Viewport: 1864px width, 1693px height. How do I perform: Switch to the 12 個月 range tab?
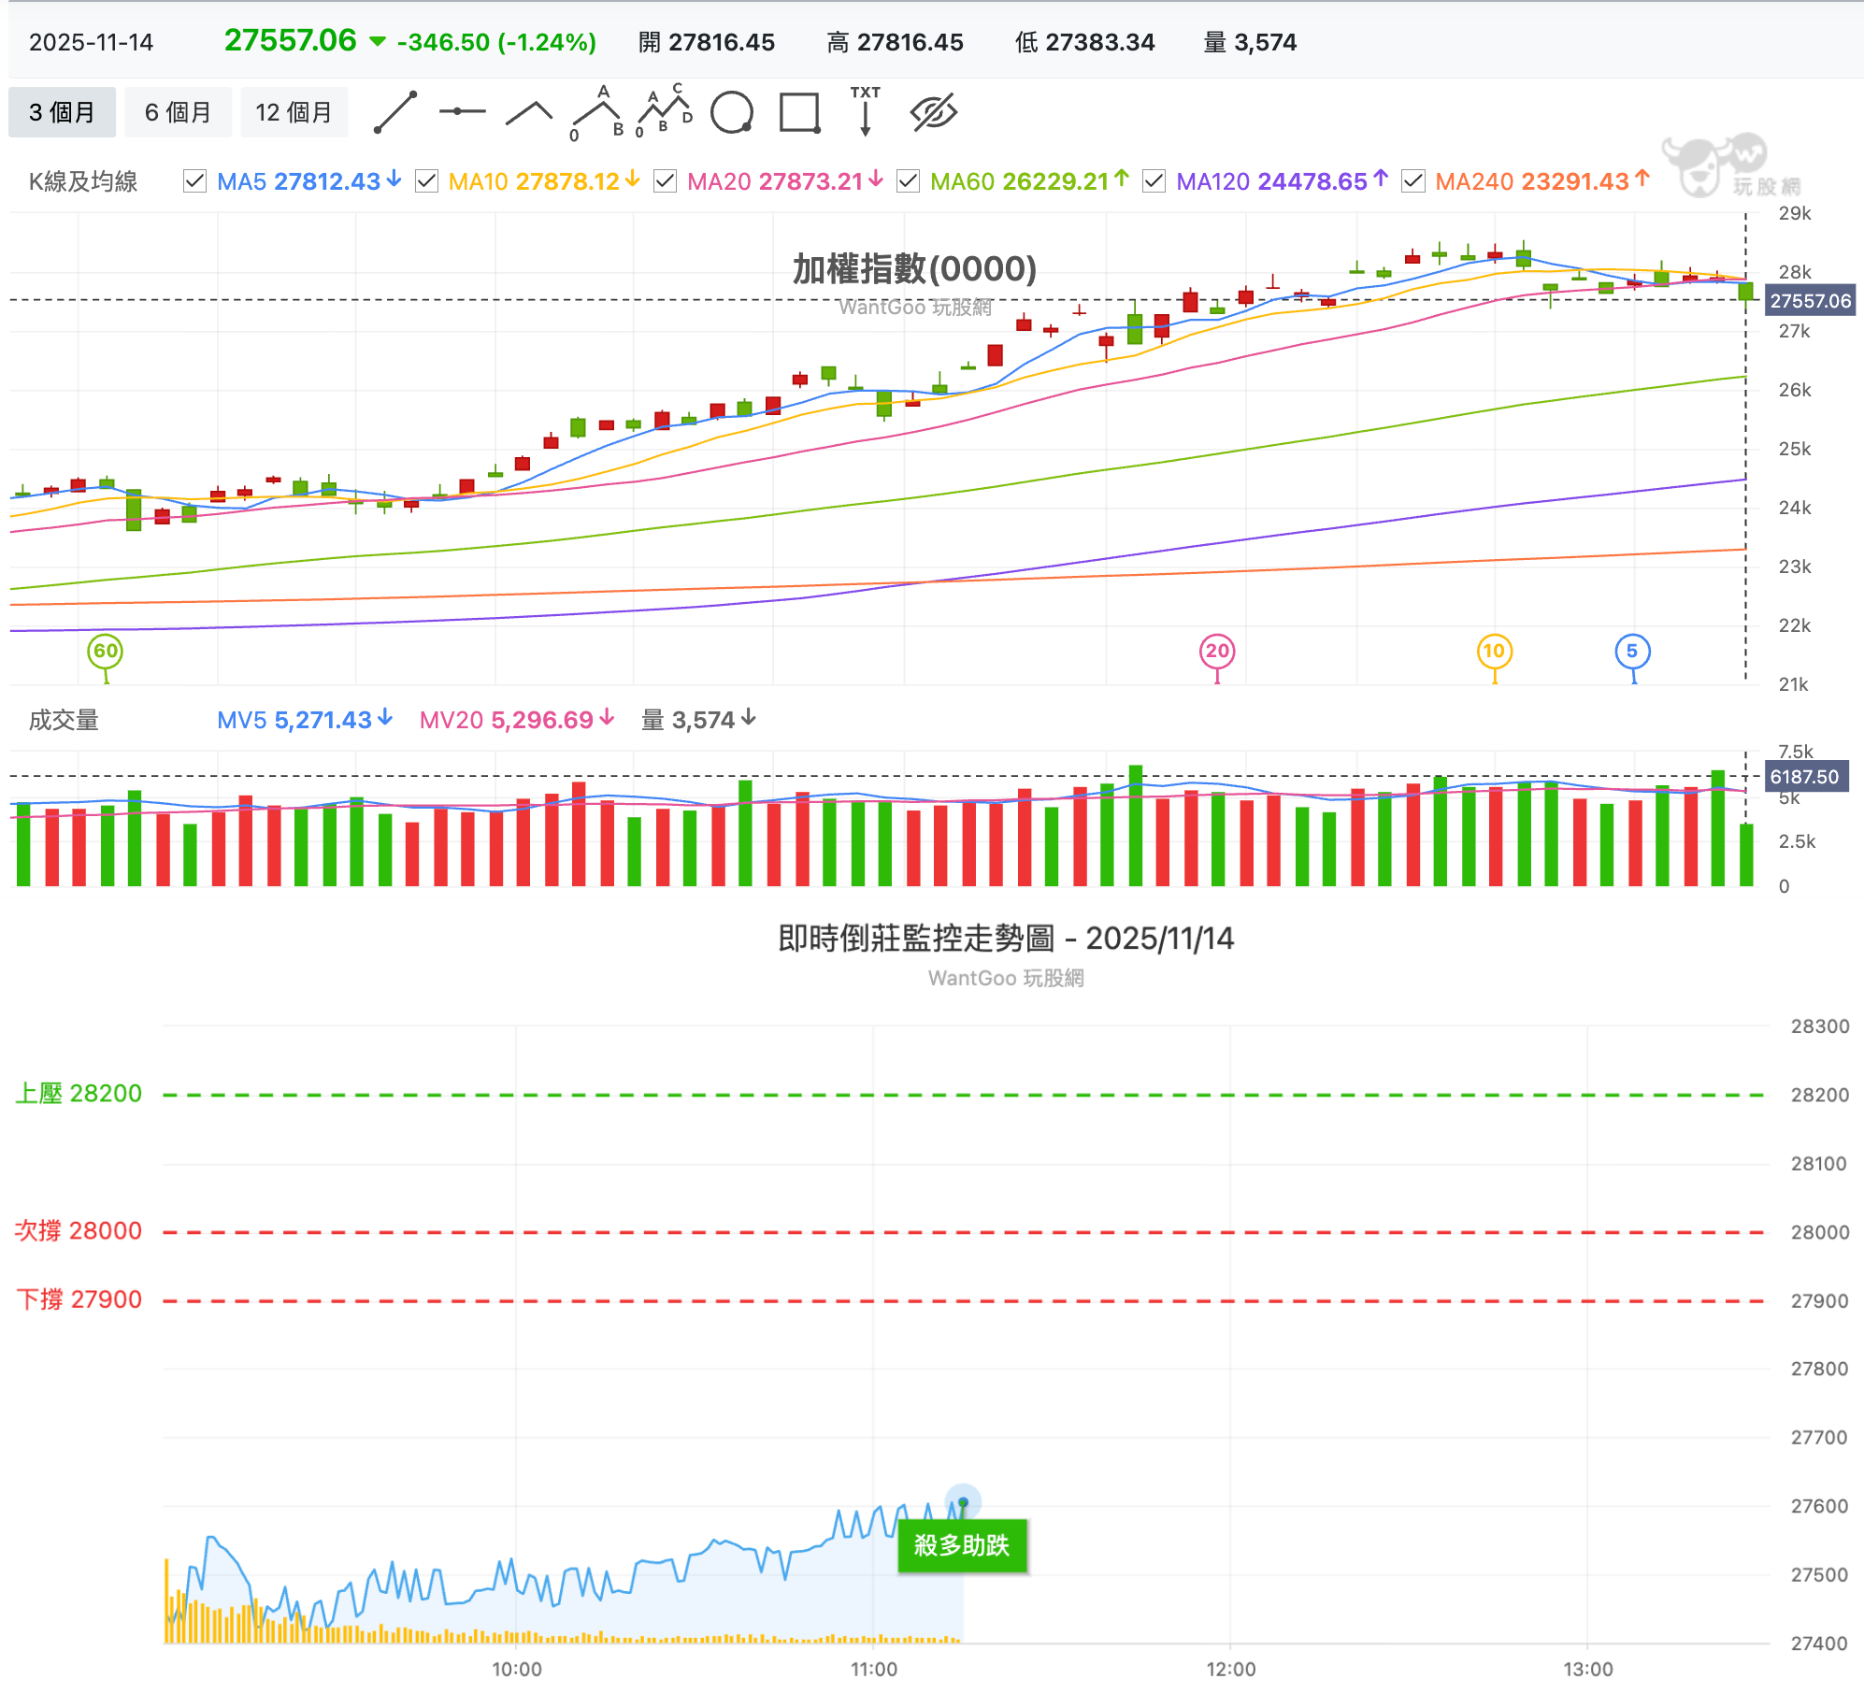pyautogui.click(x=294, y=113)
